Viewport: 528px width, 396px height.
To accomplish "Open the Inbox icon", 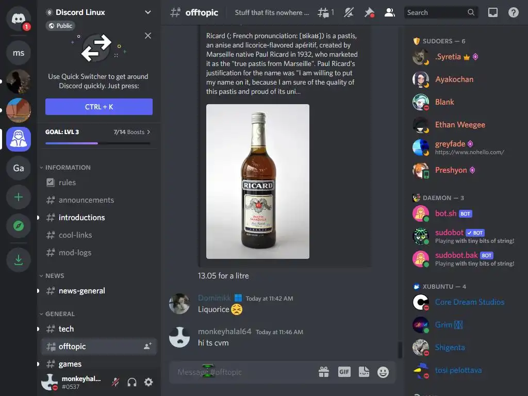I will click(492, 13).
